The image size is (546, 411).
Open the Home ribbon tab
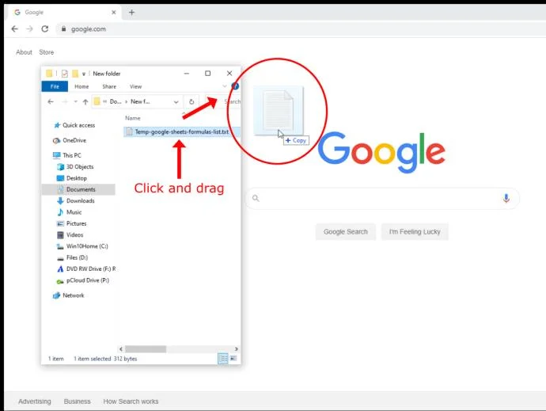(x=82, y=86)
